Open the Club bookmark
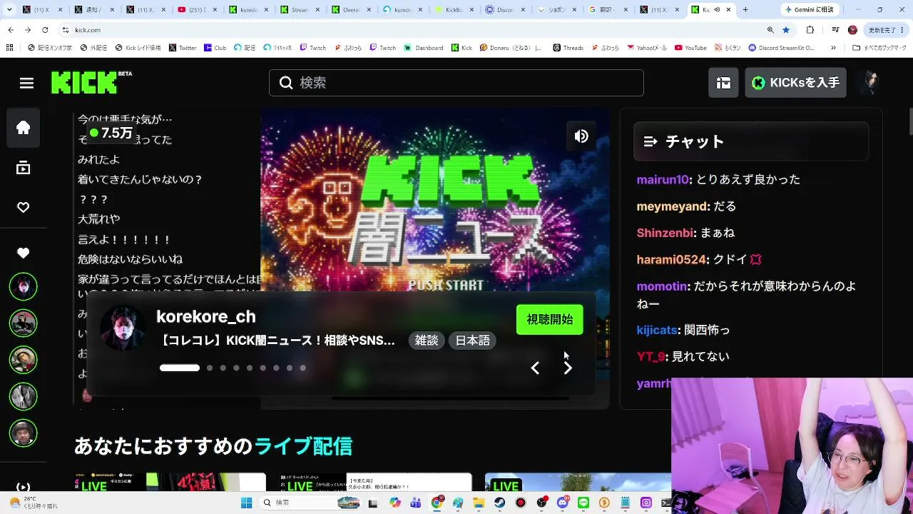This screenshot has height=514, width=913. click(215, 48)
